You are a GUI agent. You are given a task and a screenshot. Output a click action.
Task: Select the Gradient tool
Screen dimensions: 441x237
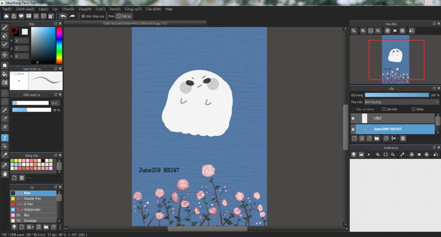click(5, 82)
